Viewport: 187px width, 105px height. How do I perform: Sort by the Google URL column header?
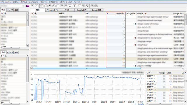click(155, 13)
